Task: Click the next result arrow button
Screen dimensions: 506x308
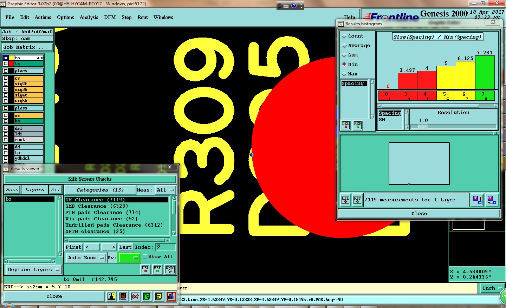Action: coord(109,247)
